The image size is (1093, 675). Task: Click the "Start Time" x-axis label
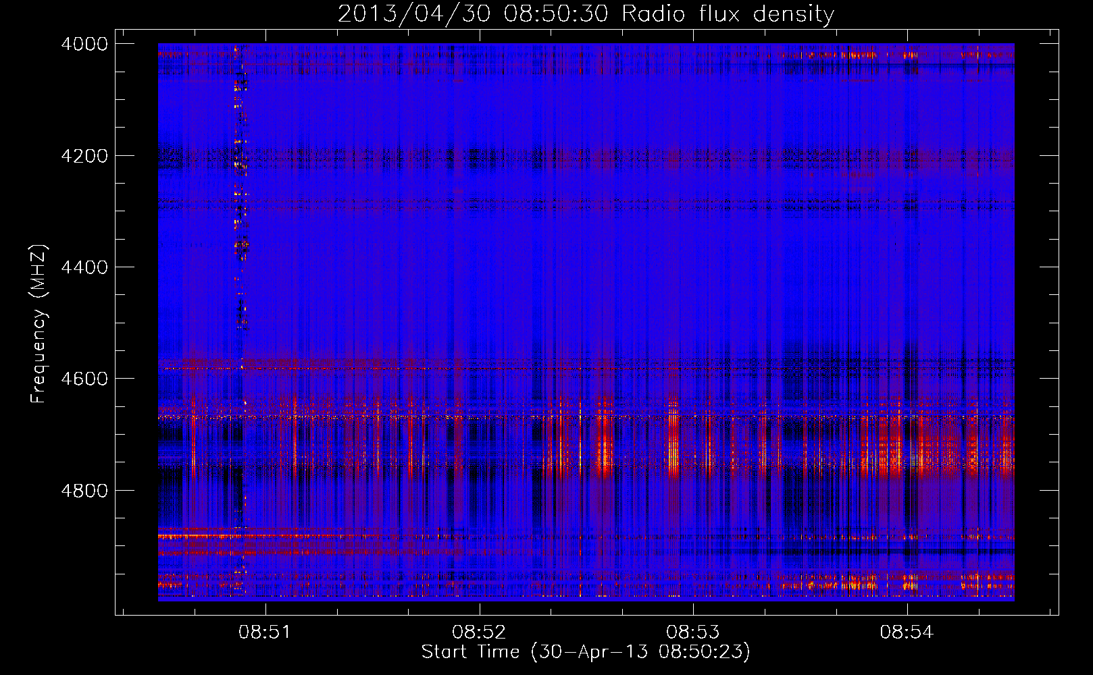click(585, 651)
